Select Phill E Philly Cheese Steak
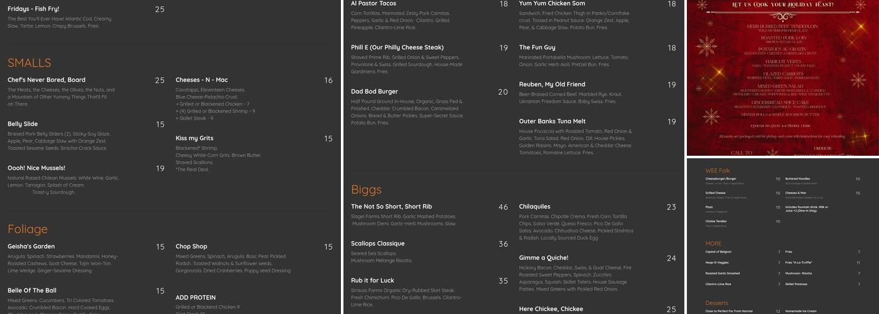Viewport: 879px width, 314px height. pyautogui.click(x=397, y=48)
